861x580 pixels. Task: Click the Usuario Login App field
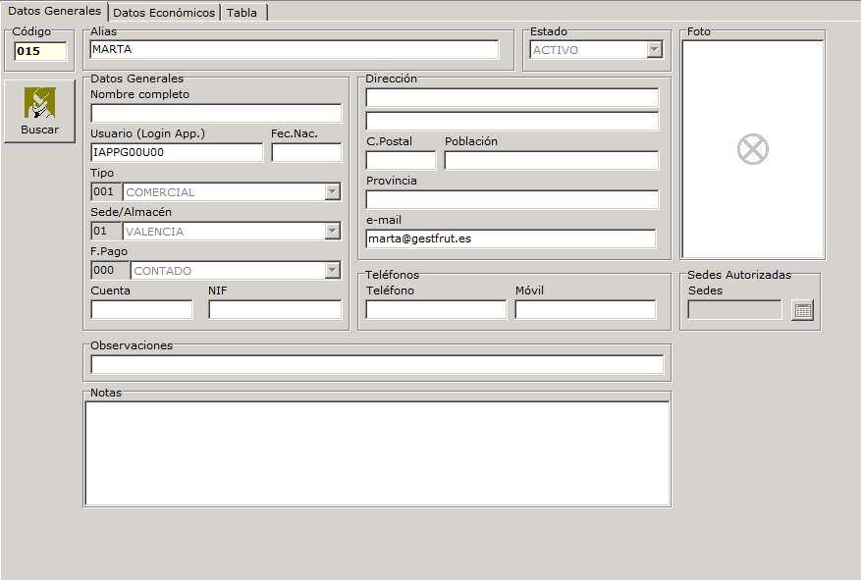(177, 153)
